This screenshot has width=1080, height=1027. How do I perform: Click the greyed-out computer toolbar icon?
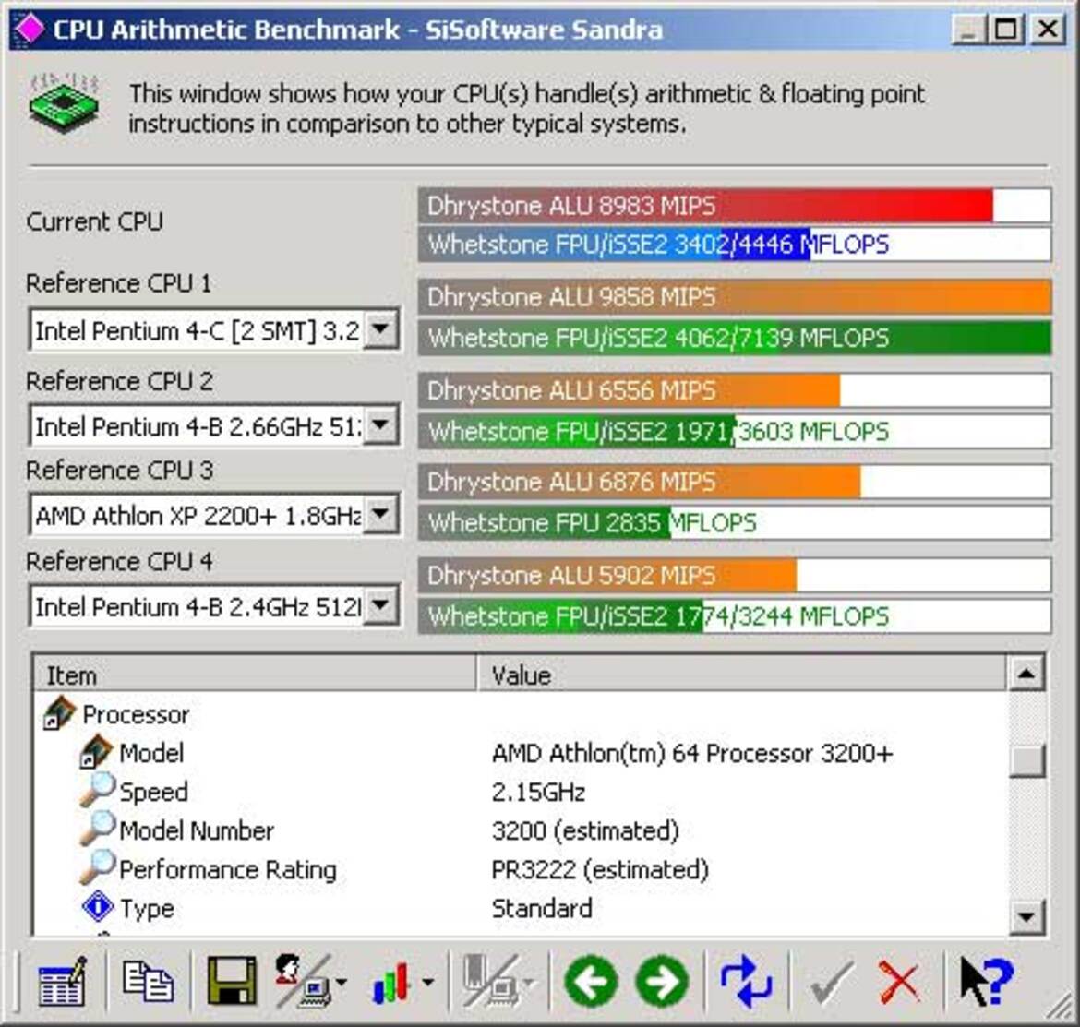point(490,981)
